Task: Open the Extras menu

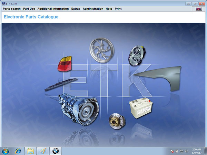Action: tap(76, 9)
